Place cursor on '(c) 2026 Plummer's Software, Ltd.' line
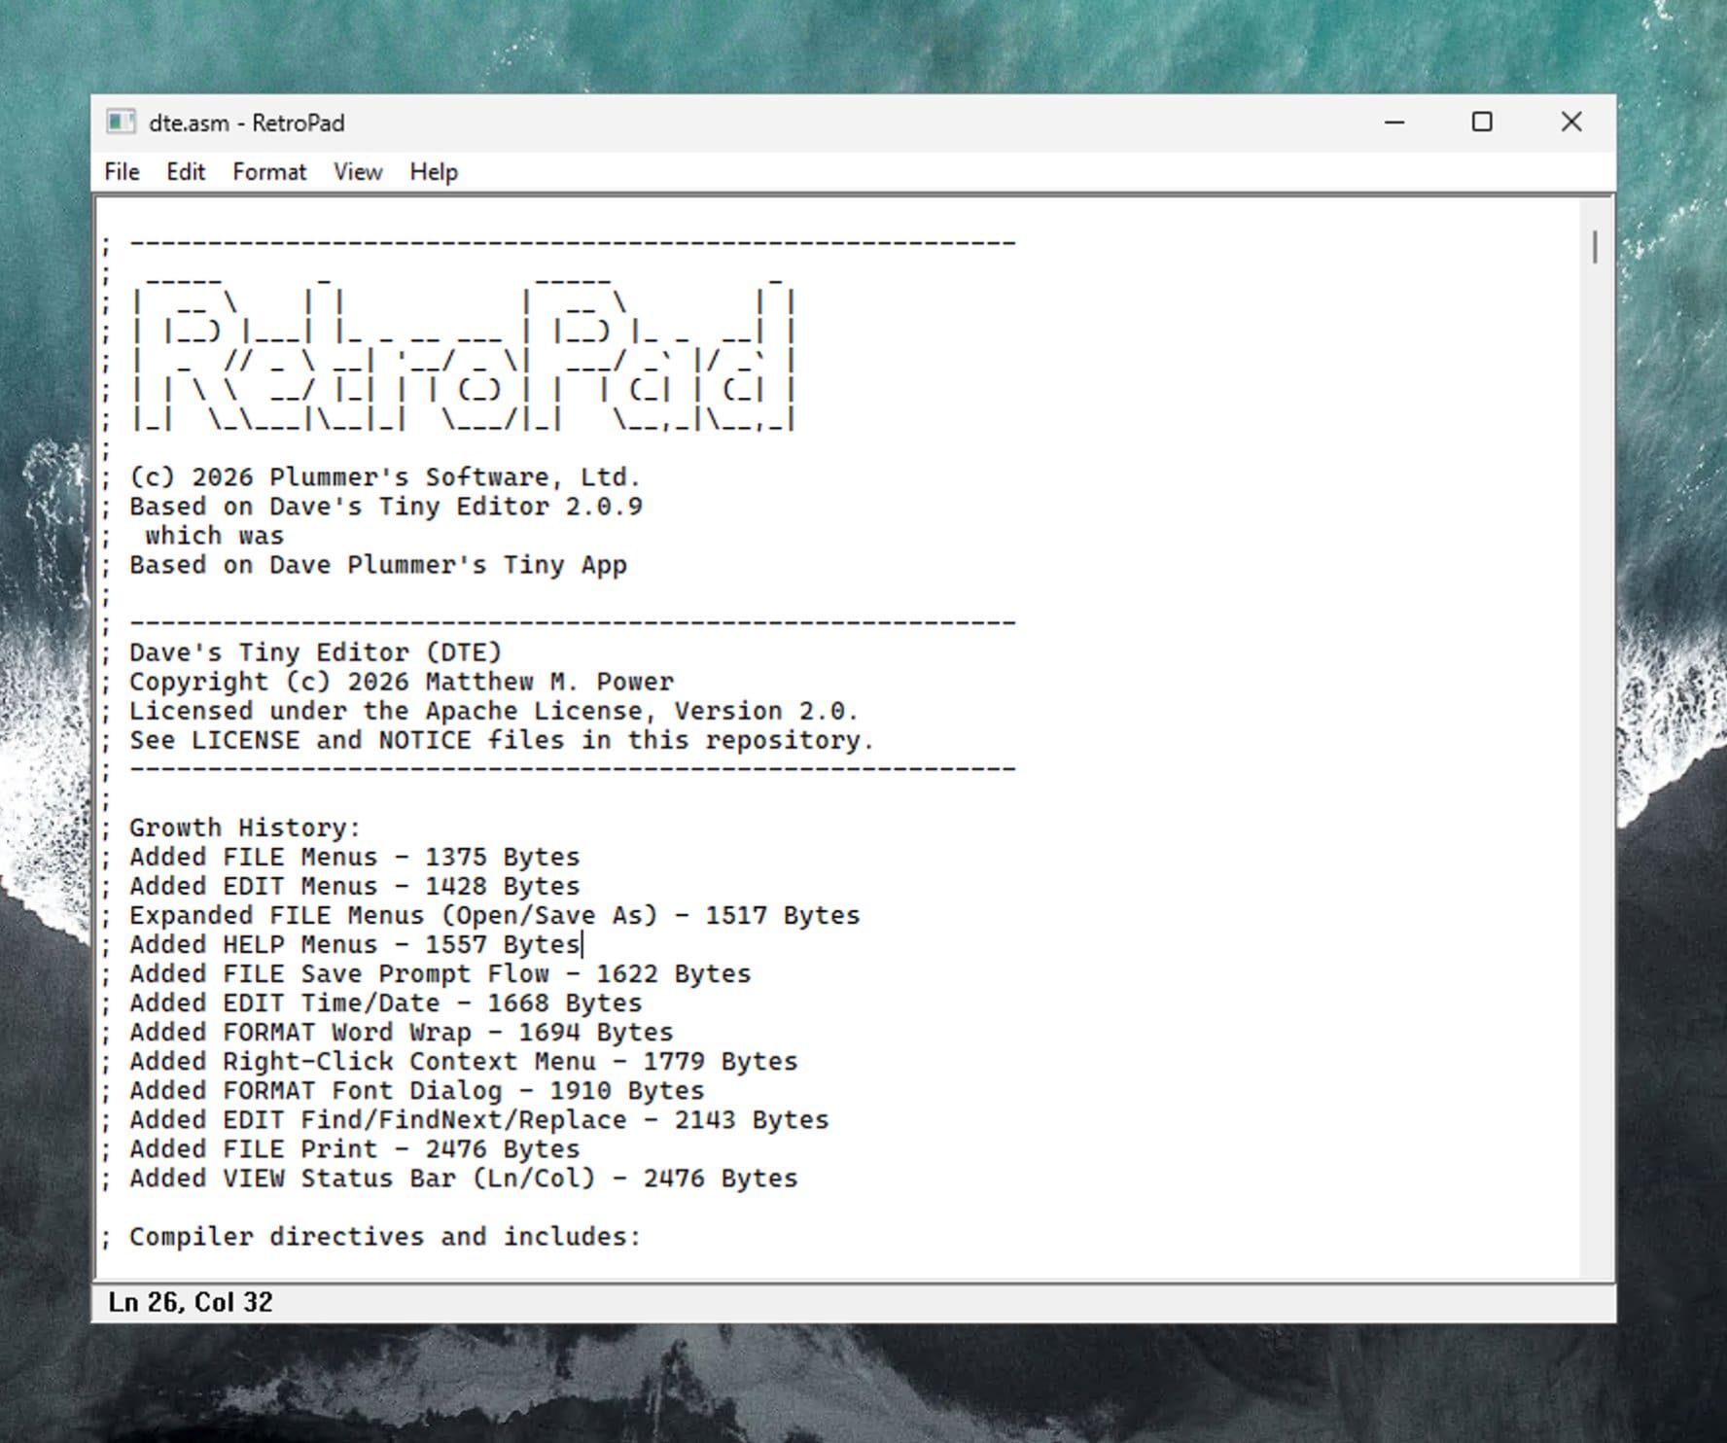 385,477
